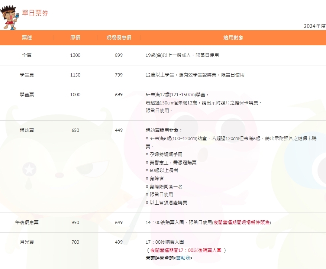Select the 午後優惠票 ticket type cell
This screenshot has width=326, height=269.
[x=27, y=223]
